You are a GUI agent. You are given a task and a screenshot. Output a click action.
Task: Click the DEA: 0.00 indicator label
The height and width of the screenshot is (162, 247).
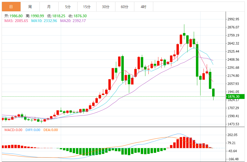pos(51,130)
